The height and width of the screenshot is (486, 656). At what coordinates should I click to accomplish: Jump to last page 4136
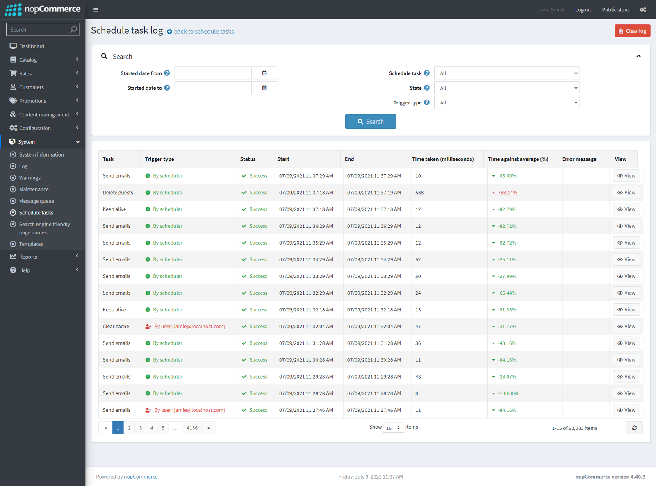[x=192, y=428]
